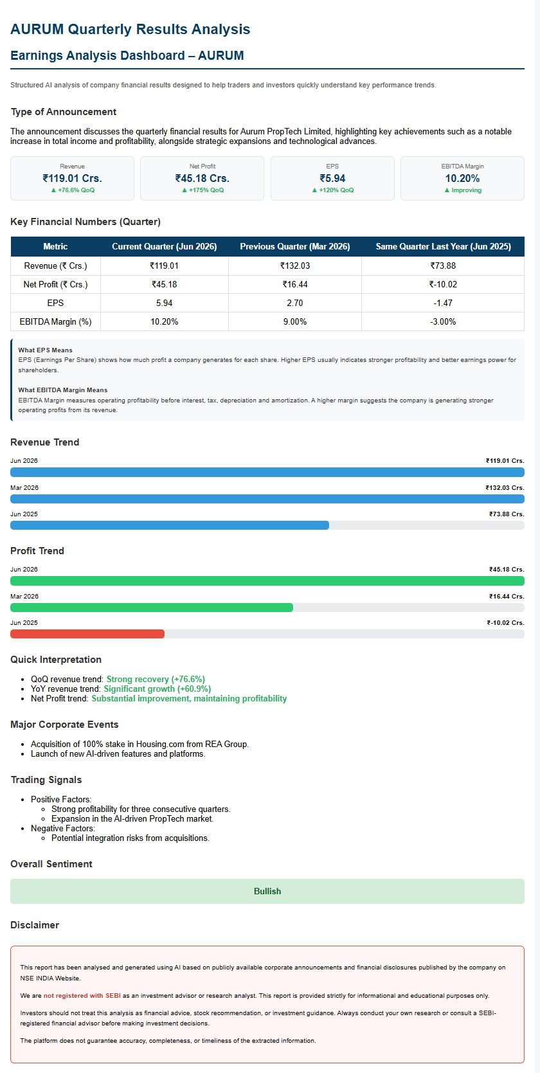Click the Disclaimer section heading

tap(35, 925)
